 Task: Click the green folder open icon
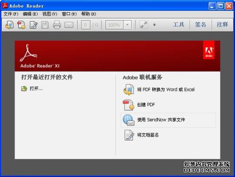pyautogui.click(x=24, y=89)
